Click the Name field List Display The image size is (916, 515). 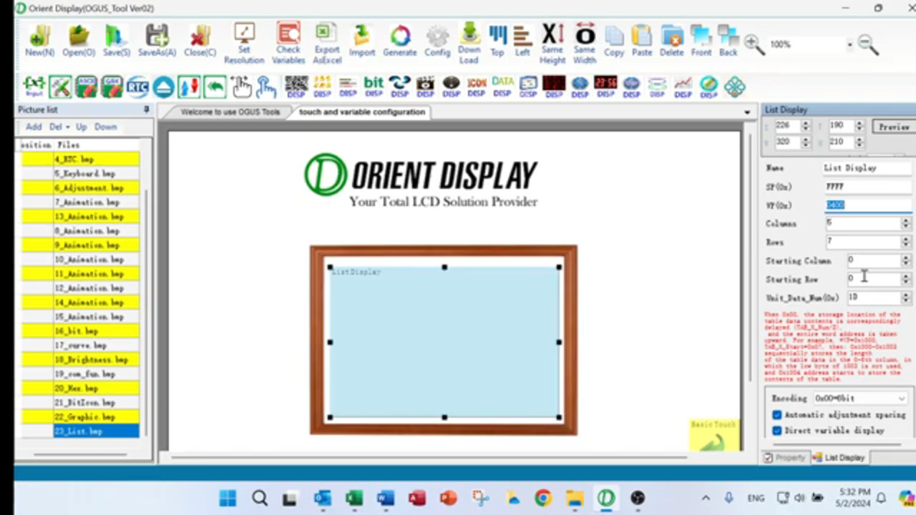coord(867,168)
